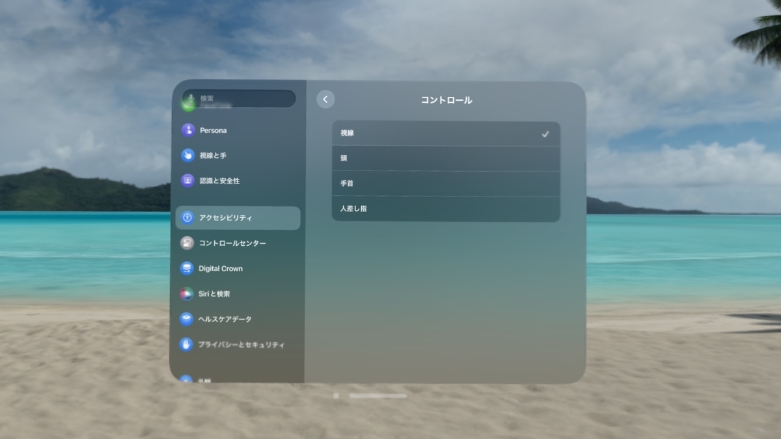Click the Siriと検索 icon
Screen dimensions: 781x439
pos(187,294)
